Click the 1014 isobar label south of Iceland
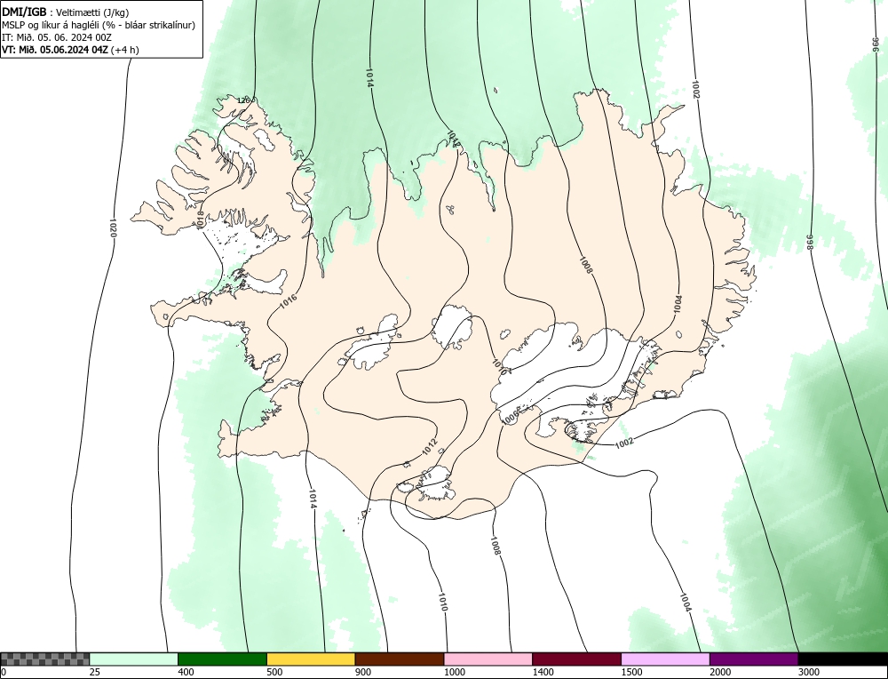 [313, 499]
